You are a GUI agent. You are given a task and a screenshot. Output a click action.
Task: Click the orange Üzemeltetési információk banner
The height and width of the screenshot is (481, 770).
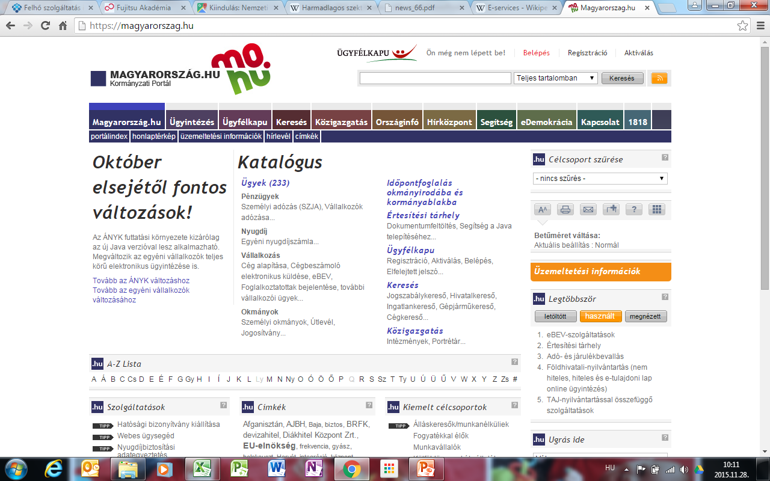pos(601,271)
